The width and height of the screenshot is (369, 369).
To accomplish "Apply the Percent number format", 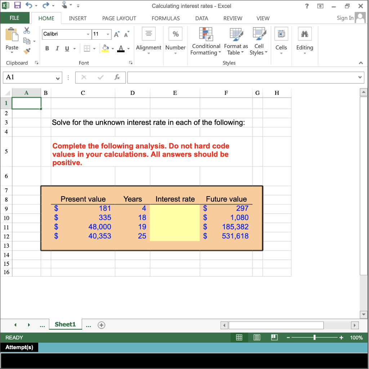I will tap(175, 34).
